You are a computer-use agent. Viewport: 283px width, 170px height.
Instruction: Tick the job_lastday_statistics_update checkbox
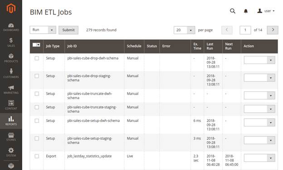37,156
